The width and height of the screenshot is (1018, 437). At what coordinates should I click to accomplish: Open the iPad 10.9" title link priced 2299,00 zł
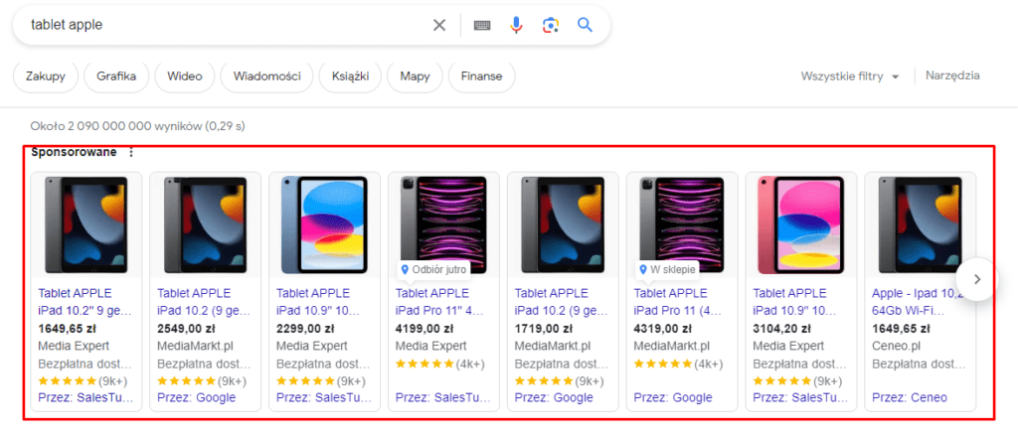coord(323,302)
